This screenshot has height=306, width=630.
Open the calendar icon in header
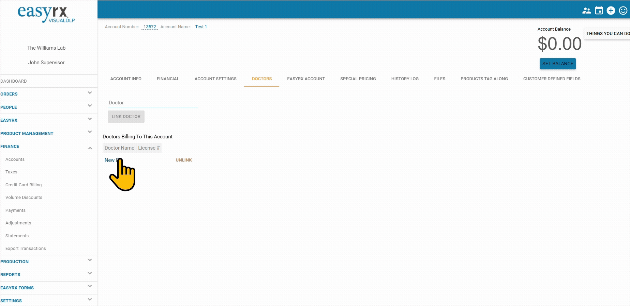tap(599, 11)
